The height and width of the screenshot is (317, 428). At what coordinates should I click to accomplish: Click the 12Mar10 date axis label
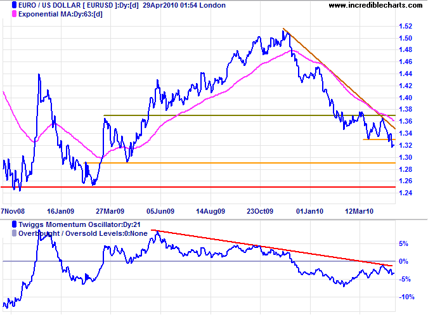coord(360,211)
